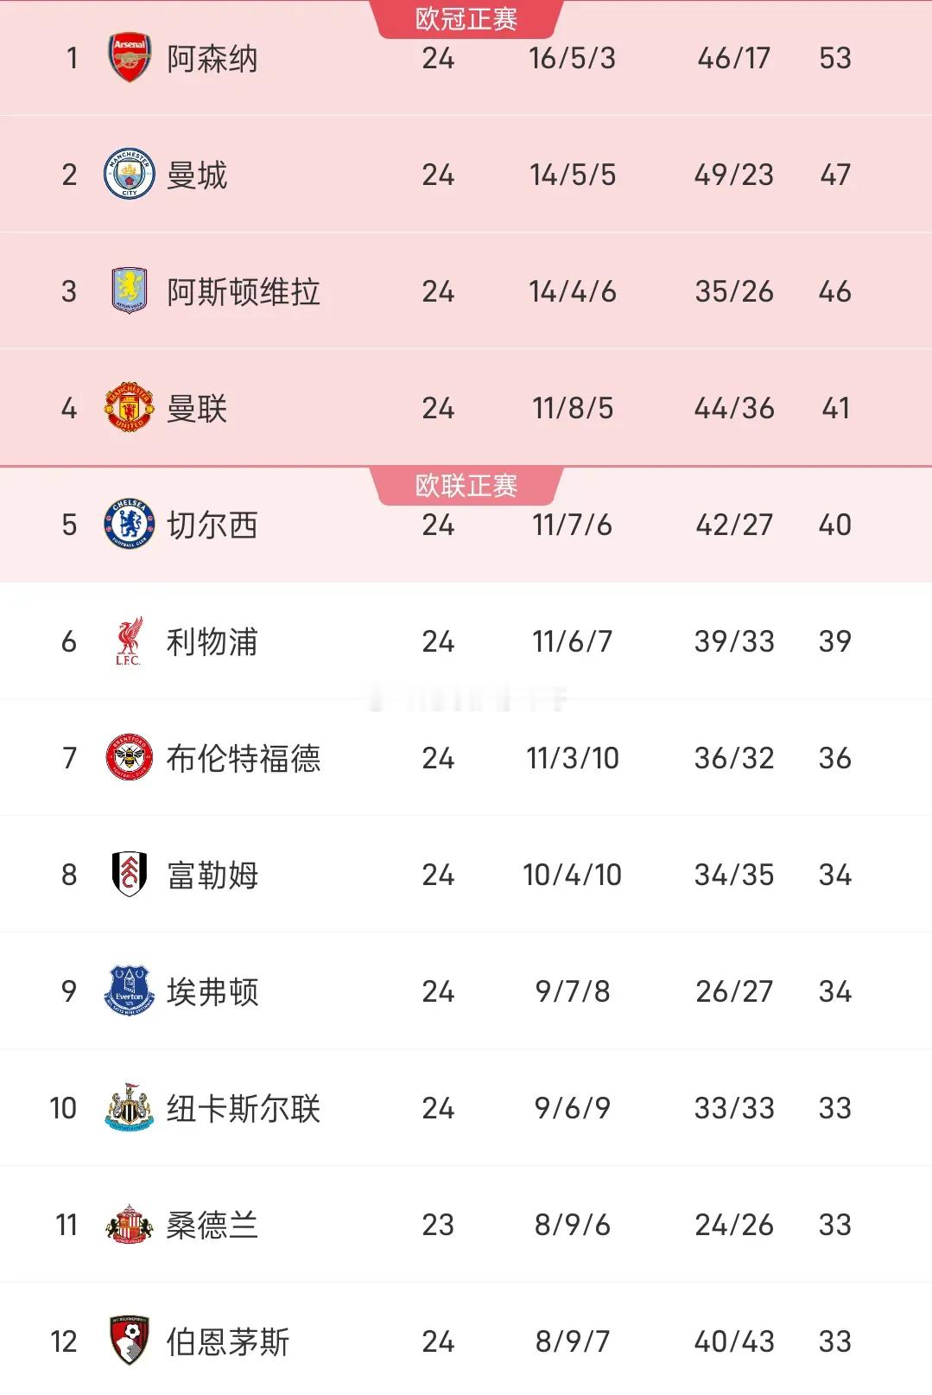This screenshot has width=932, height=1395.
Task: Click the Brentford bee crest
Action: [130, 758]
